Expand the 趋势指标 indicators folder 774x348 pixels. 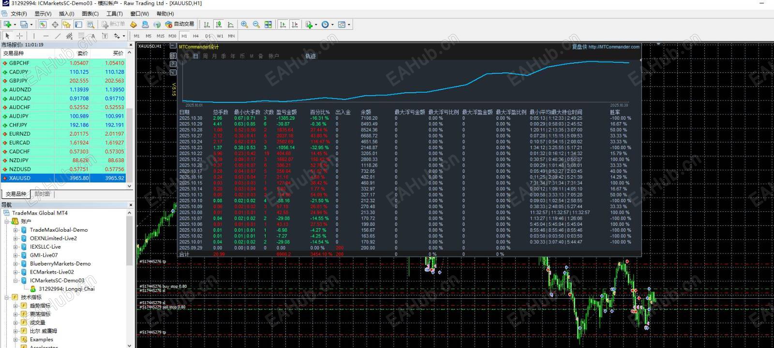point(15,306)
